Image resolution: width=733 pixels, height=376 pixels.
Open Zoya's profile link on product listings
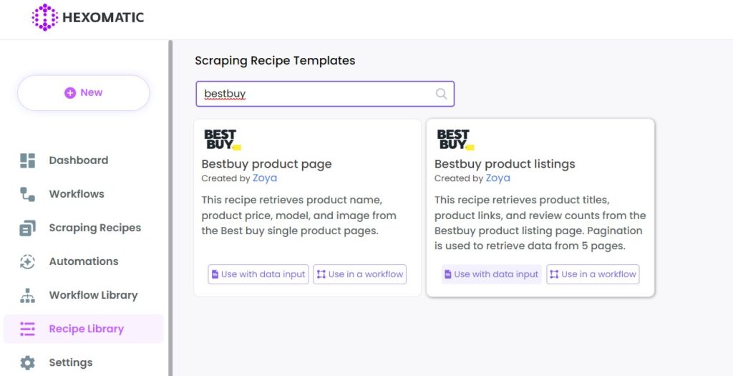[x=498, y=178]
